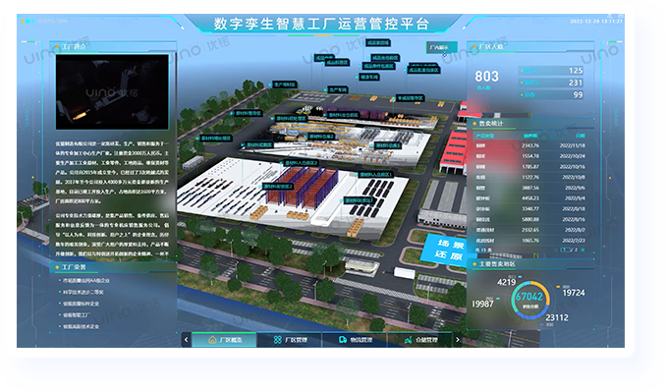Click the 4458.23 sales cell
Viewport: 666px width, 391px height.
pos(530,198)
